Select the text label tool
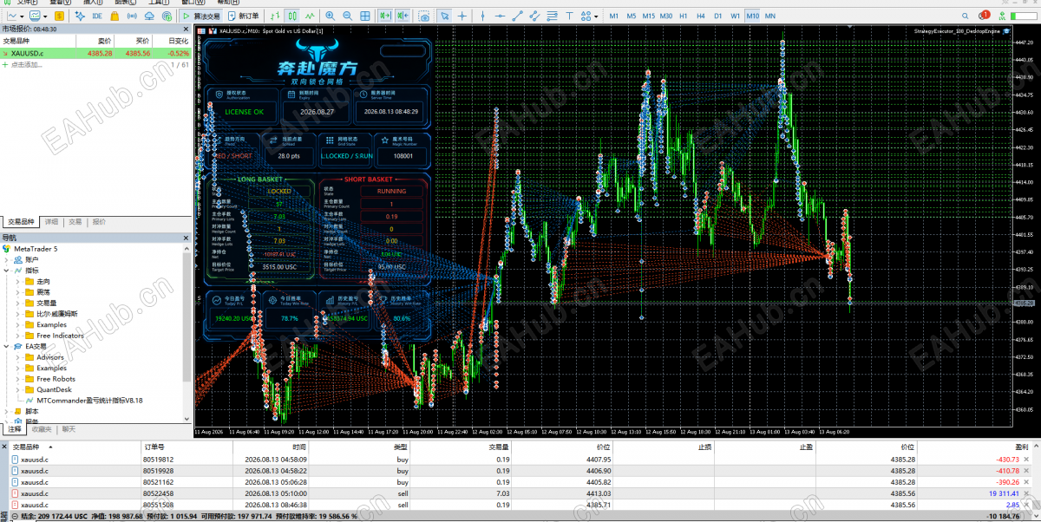This screenshot has height=522, width=1041. coord(570,16)
